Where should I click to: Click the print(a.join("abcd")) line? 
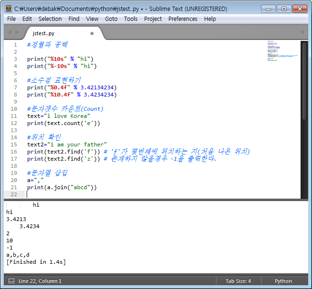(x=62, y=187)
